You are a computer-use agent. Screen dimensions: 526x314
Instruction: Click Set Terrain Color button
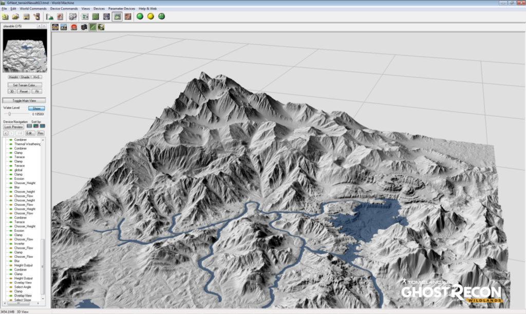click(x=25, y=85)
